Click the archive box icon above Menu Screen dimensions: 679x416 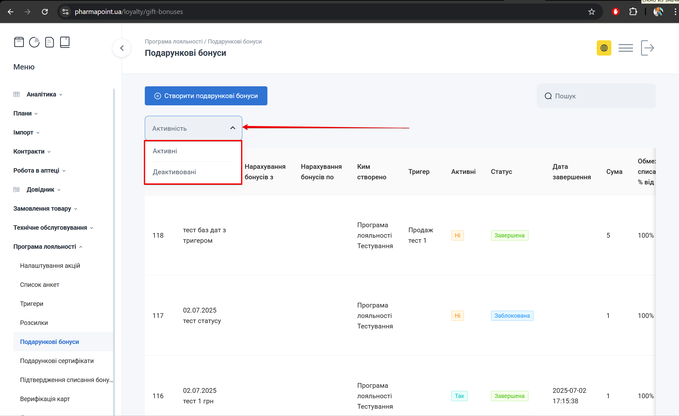point(19,42)
